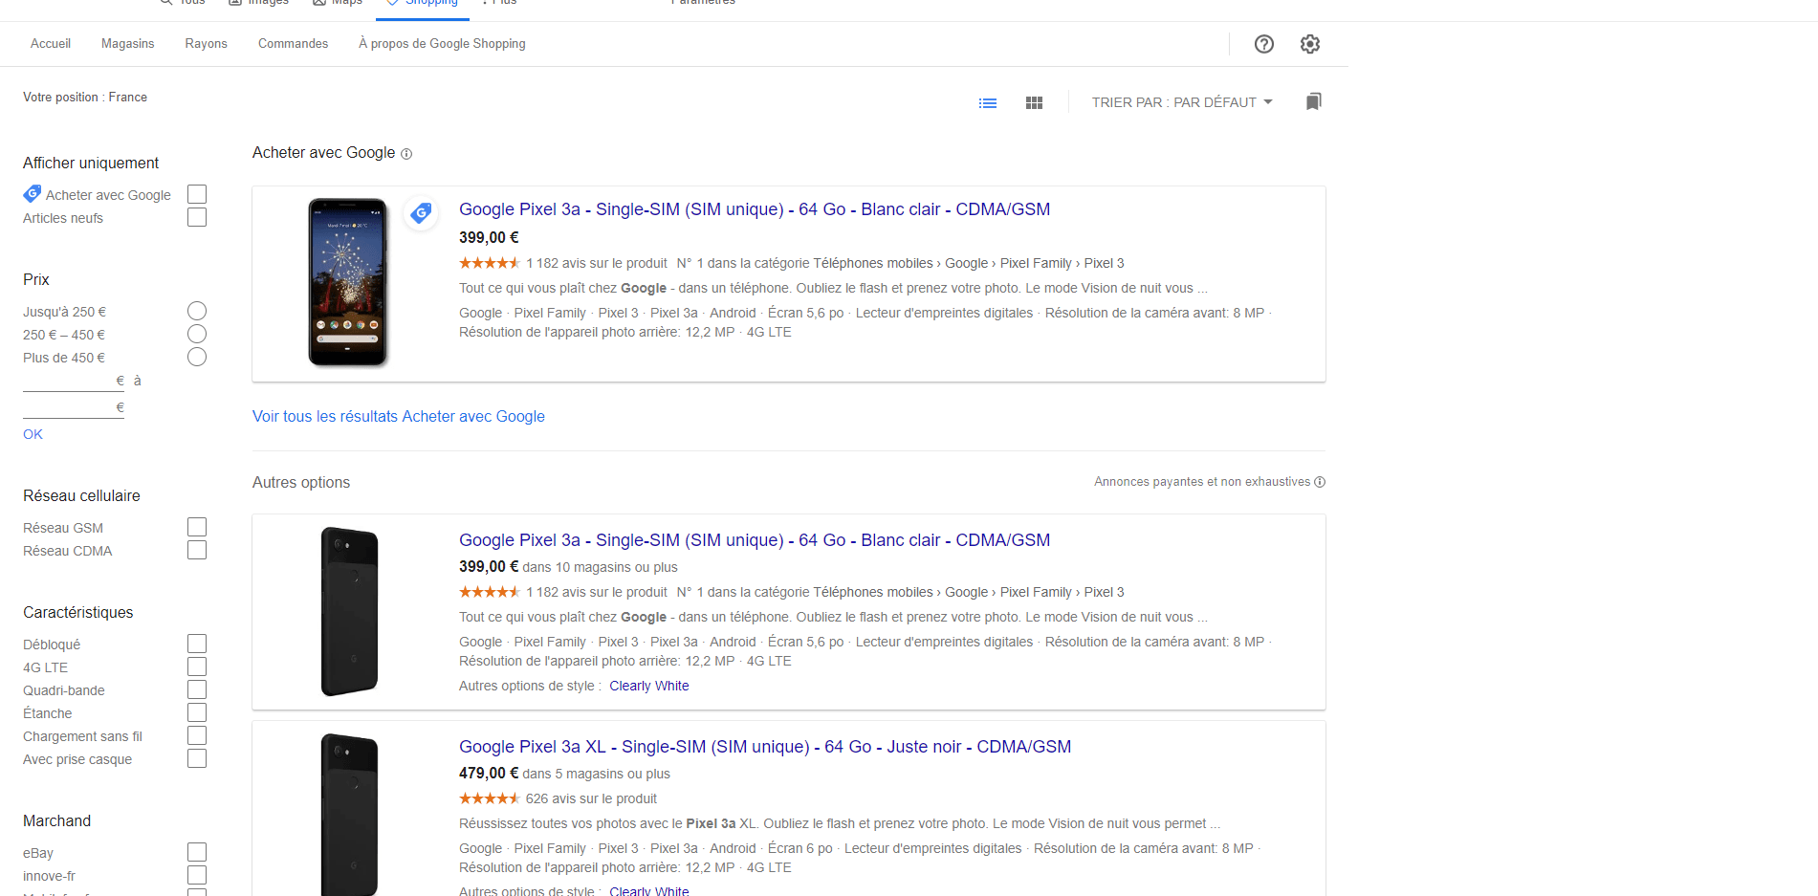Click OK to apply price range
The image size is (1818, 896).
(x=33, y=434)
